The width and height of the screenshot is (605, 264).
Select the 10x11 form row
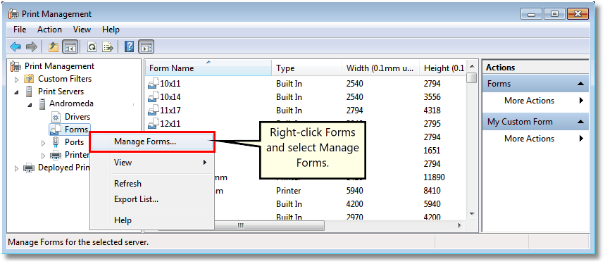pos(305,83)
